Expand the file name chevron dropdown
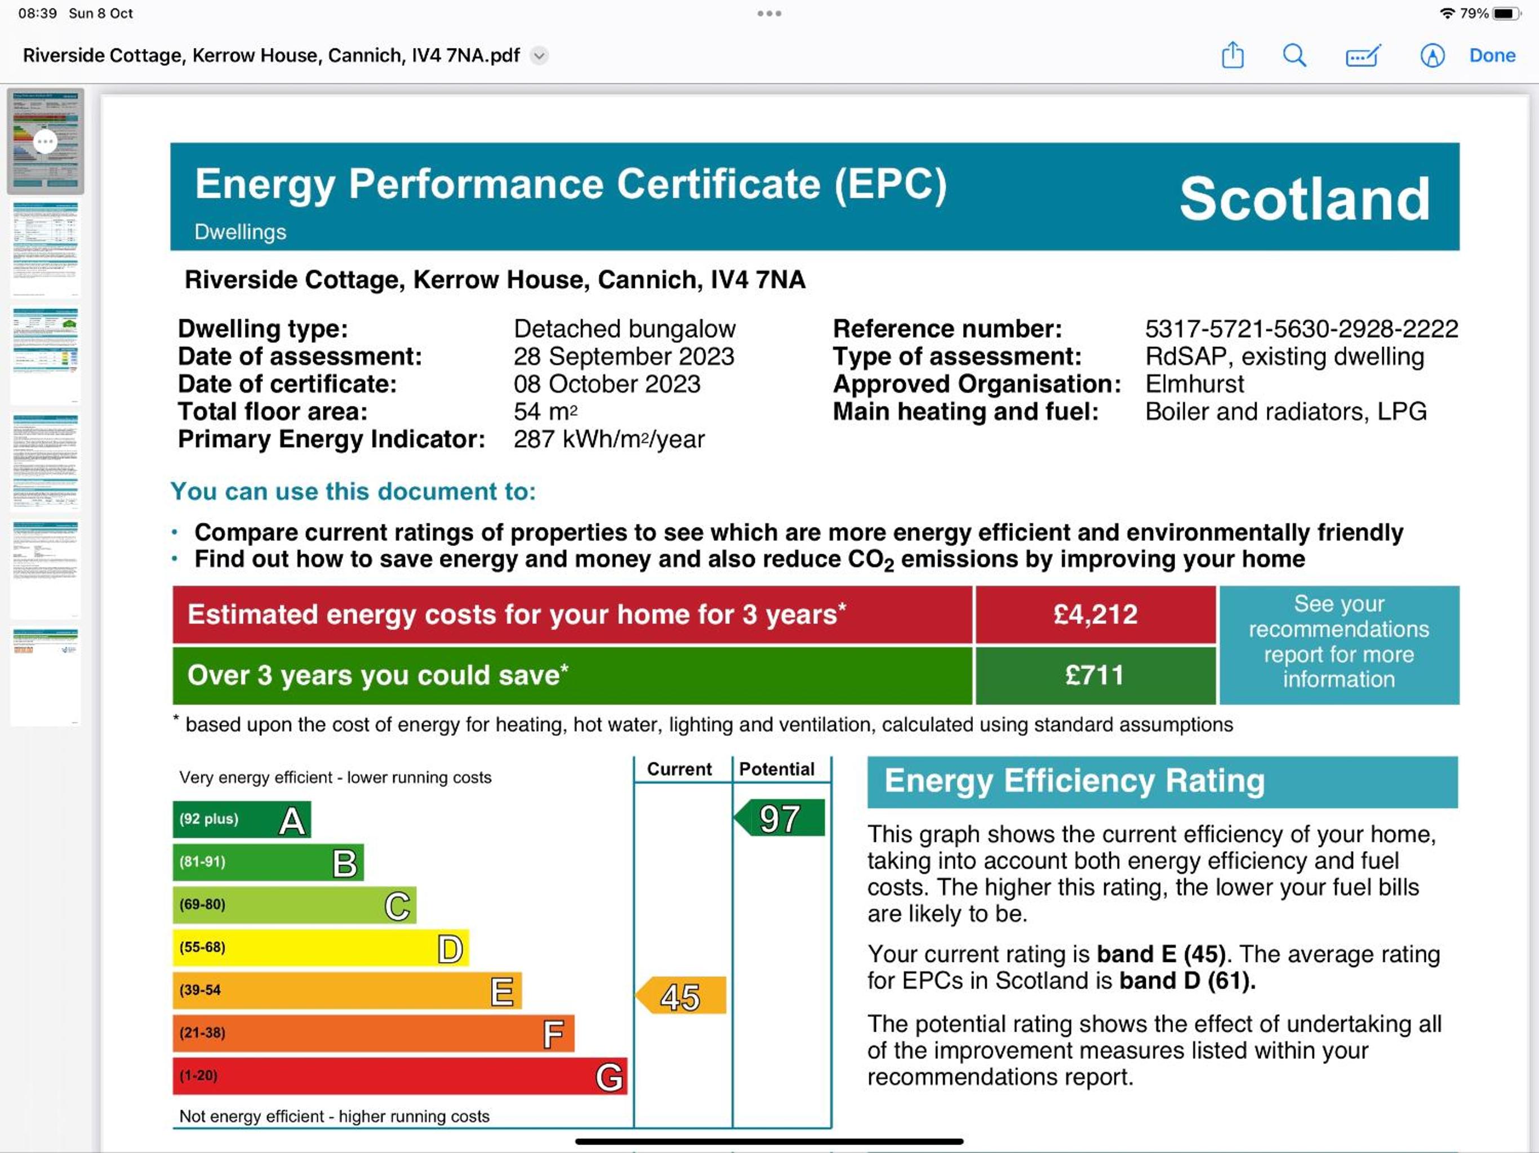1539x1153 pixels. click(x=539, y=56)
